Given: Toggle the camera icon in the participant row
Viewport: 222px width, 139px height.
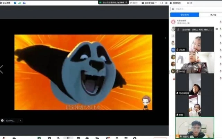Looking at the screenshot, I should [216, 29].
